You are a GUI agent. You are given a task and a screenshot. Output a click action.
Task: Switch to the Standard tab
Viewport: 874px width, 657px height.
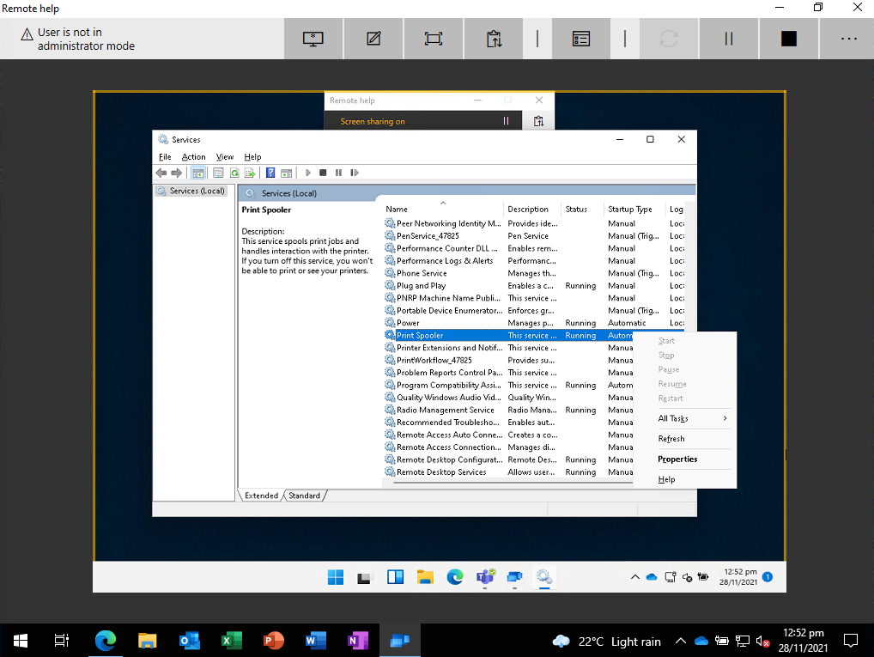(x=304, y=496)
